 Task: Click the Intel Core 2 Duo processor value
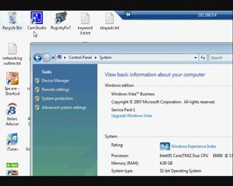(x=196, y=156)
